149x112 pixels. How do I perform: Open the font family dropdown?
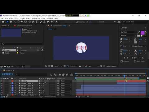128,32
